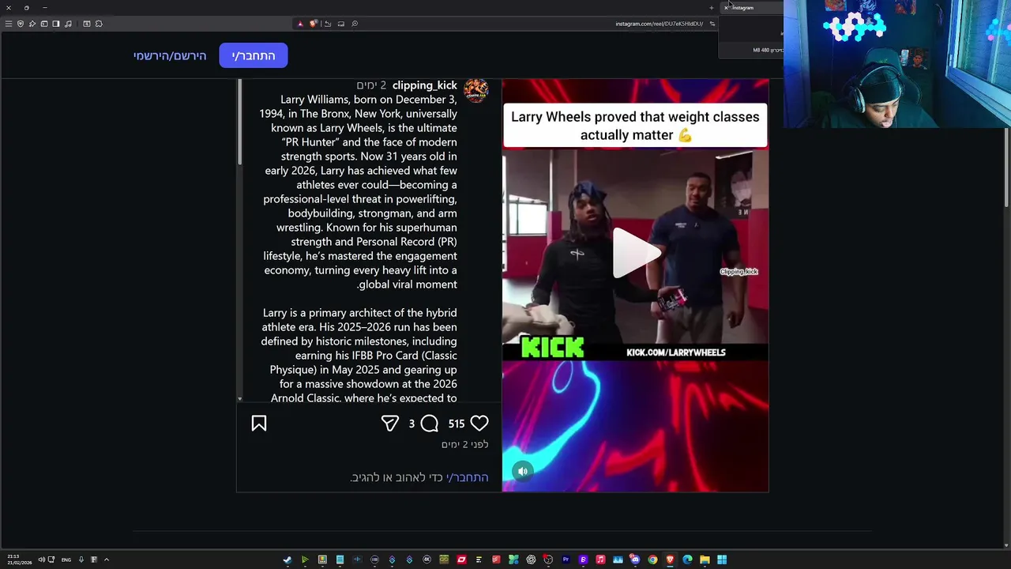Click the Brave Rewards triangle icon
Image resolution: width=1011 pixels, height=569 pixels.
point(300,24)
